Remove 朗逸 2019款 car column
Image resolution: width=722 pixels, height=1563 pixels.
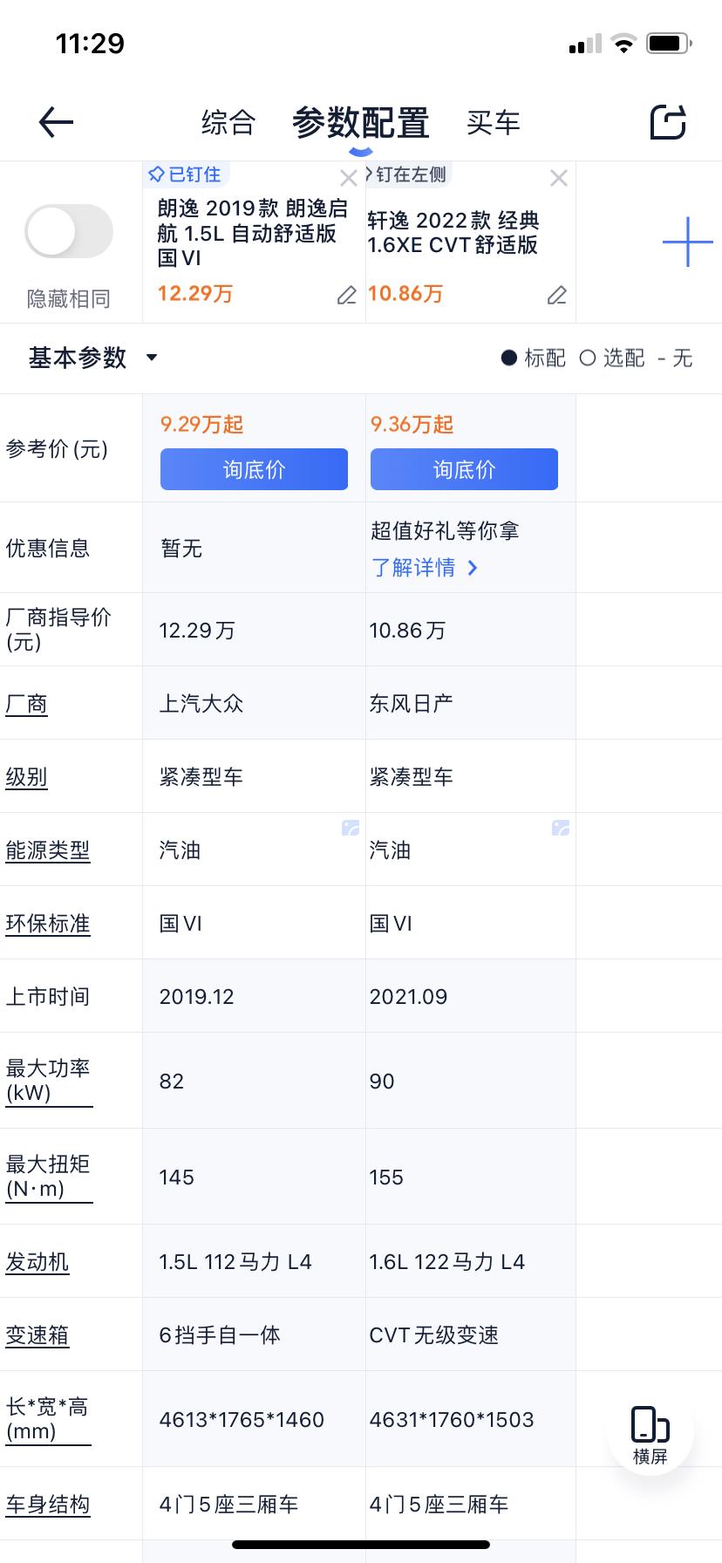tap(349, 179)
